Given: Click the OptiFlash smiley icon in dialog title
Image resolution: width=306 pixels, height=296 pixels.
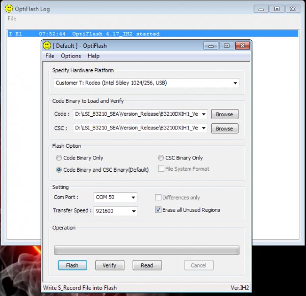Looking at the screenshot, I should click(47, 46).
